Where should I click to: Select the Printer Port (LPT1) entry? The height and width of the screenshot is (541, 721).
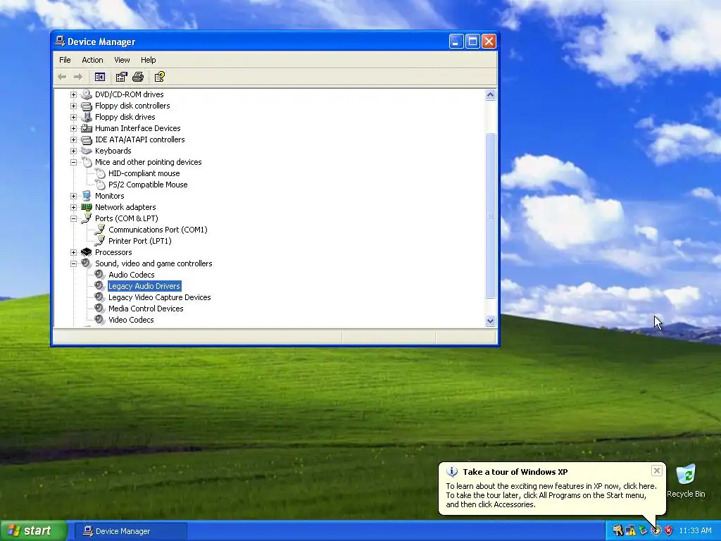(140, 241)
